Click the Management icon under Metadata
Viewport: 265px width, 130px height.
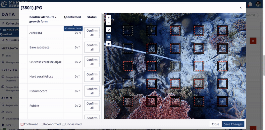3,62
